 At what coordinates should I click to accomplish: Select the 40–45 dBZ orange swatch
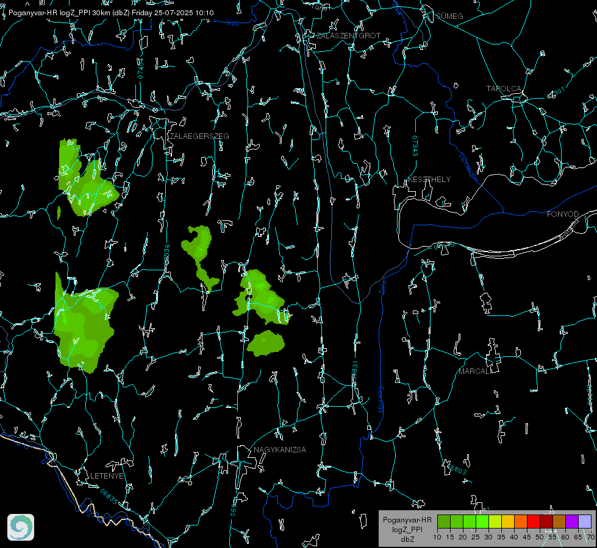(x=521, y=521)
